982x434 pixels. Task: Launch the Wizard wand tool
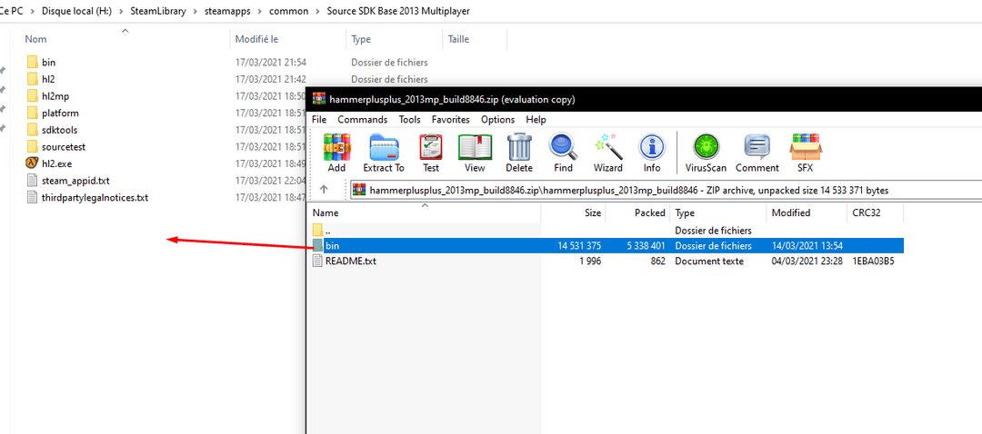607,153
